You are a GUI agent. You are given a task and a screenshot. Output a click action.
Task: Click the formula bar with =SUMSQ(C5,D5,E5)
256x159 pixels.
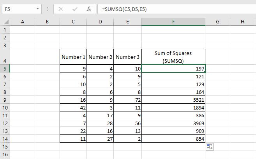coord(177,9)
